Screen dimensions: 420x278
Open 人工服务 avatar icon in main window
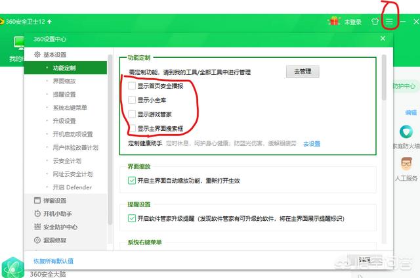[406, 164]
